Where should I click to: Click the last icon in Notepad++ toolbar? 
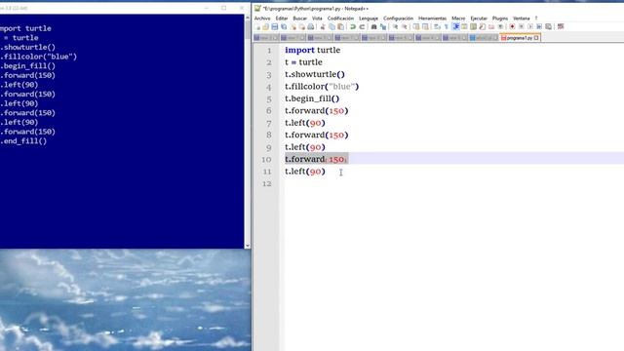561,26
